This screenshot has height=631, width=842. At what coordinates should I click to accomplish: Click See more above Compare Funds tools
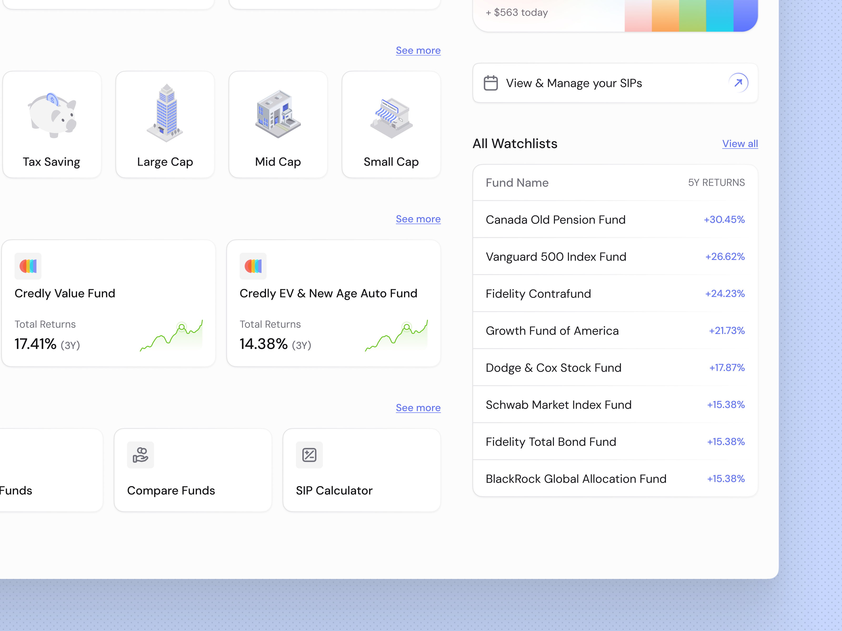[418, 407]
